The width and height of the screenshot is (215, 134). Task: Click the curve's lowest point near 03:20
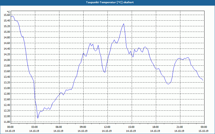coord(38,118)
